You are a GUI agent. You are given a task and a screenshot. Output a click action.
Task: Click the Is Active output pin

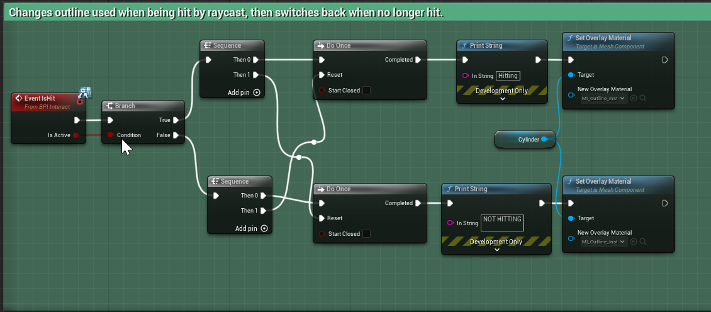[x=76, y=135]
